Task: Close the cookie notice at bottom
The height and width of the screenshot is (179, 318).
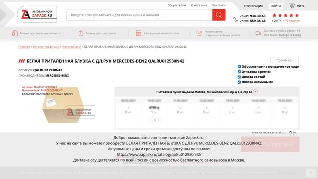Action: [311, 173]
